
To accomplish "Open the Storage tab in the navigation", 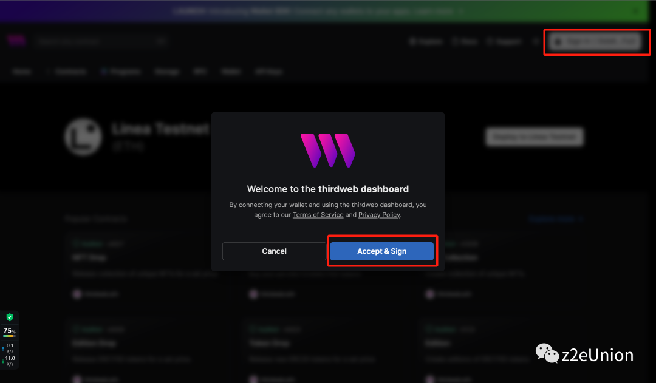I will click(x=166, y=72).
